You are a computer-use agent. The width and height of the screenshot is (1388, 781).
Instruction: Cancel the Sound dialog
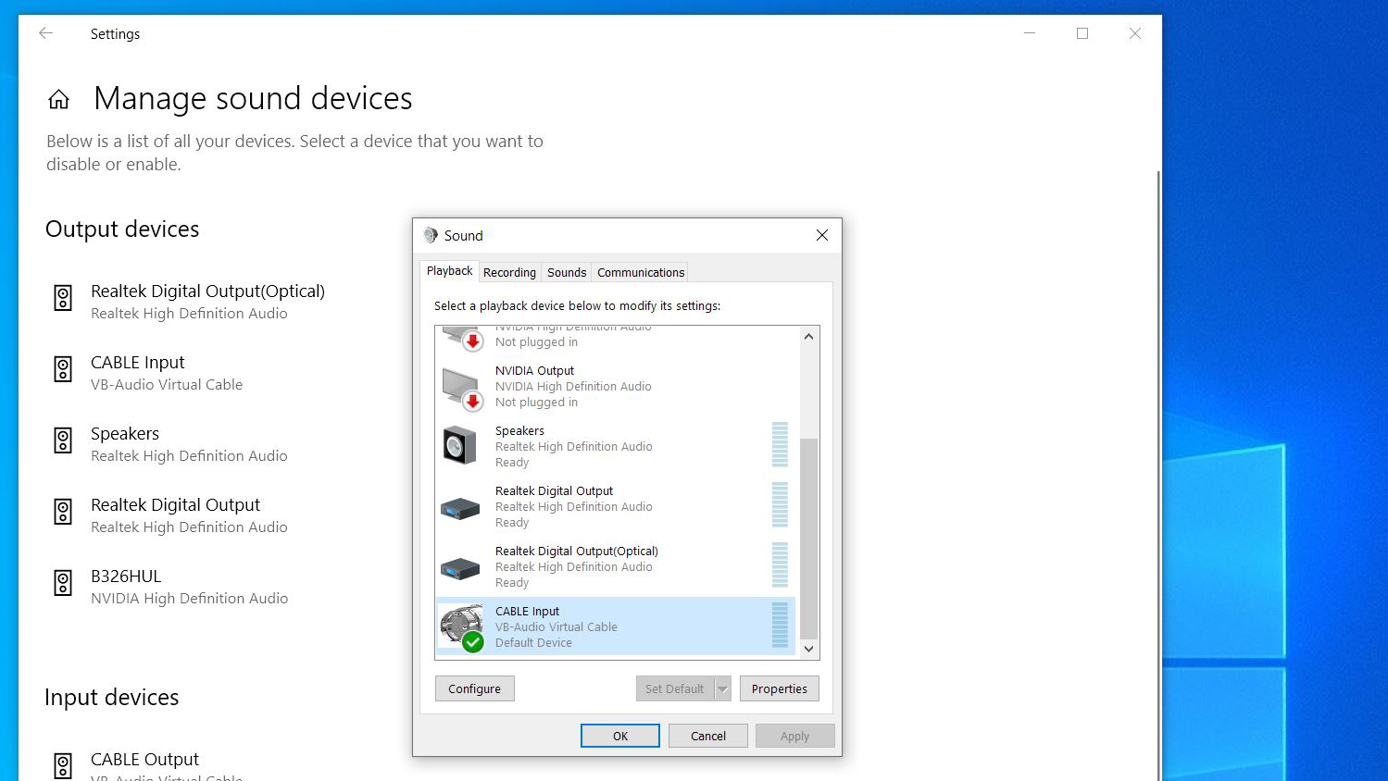tap(708, 736)
